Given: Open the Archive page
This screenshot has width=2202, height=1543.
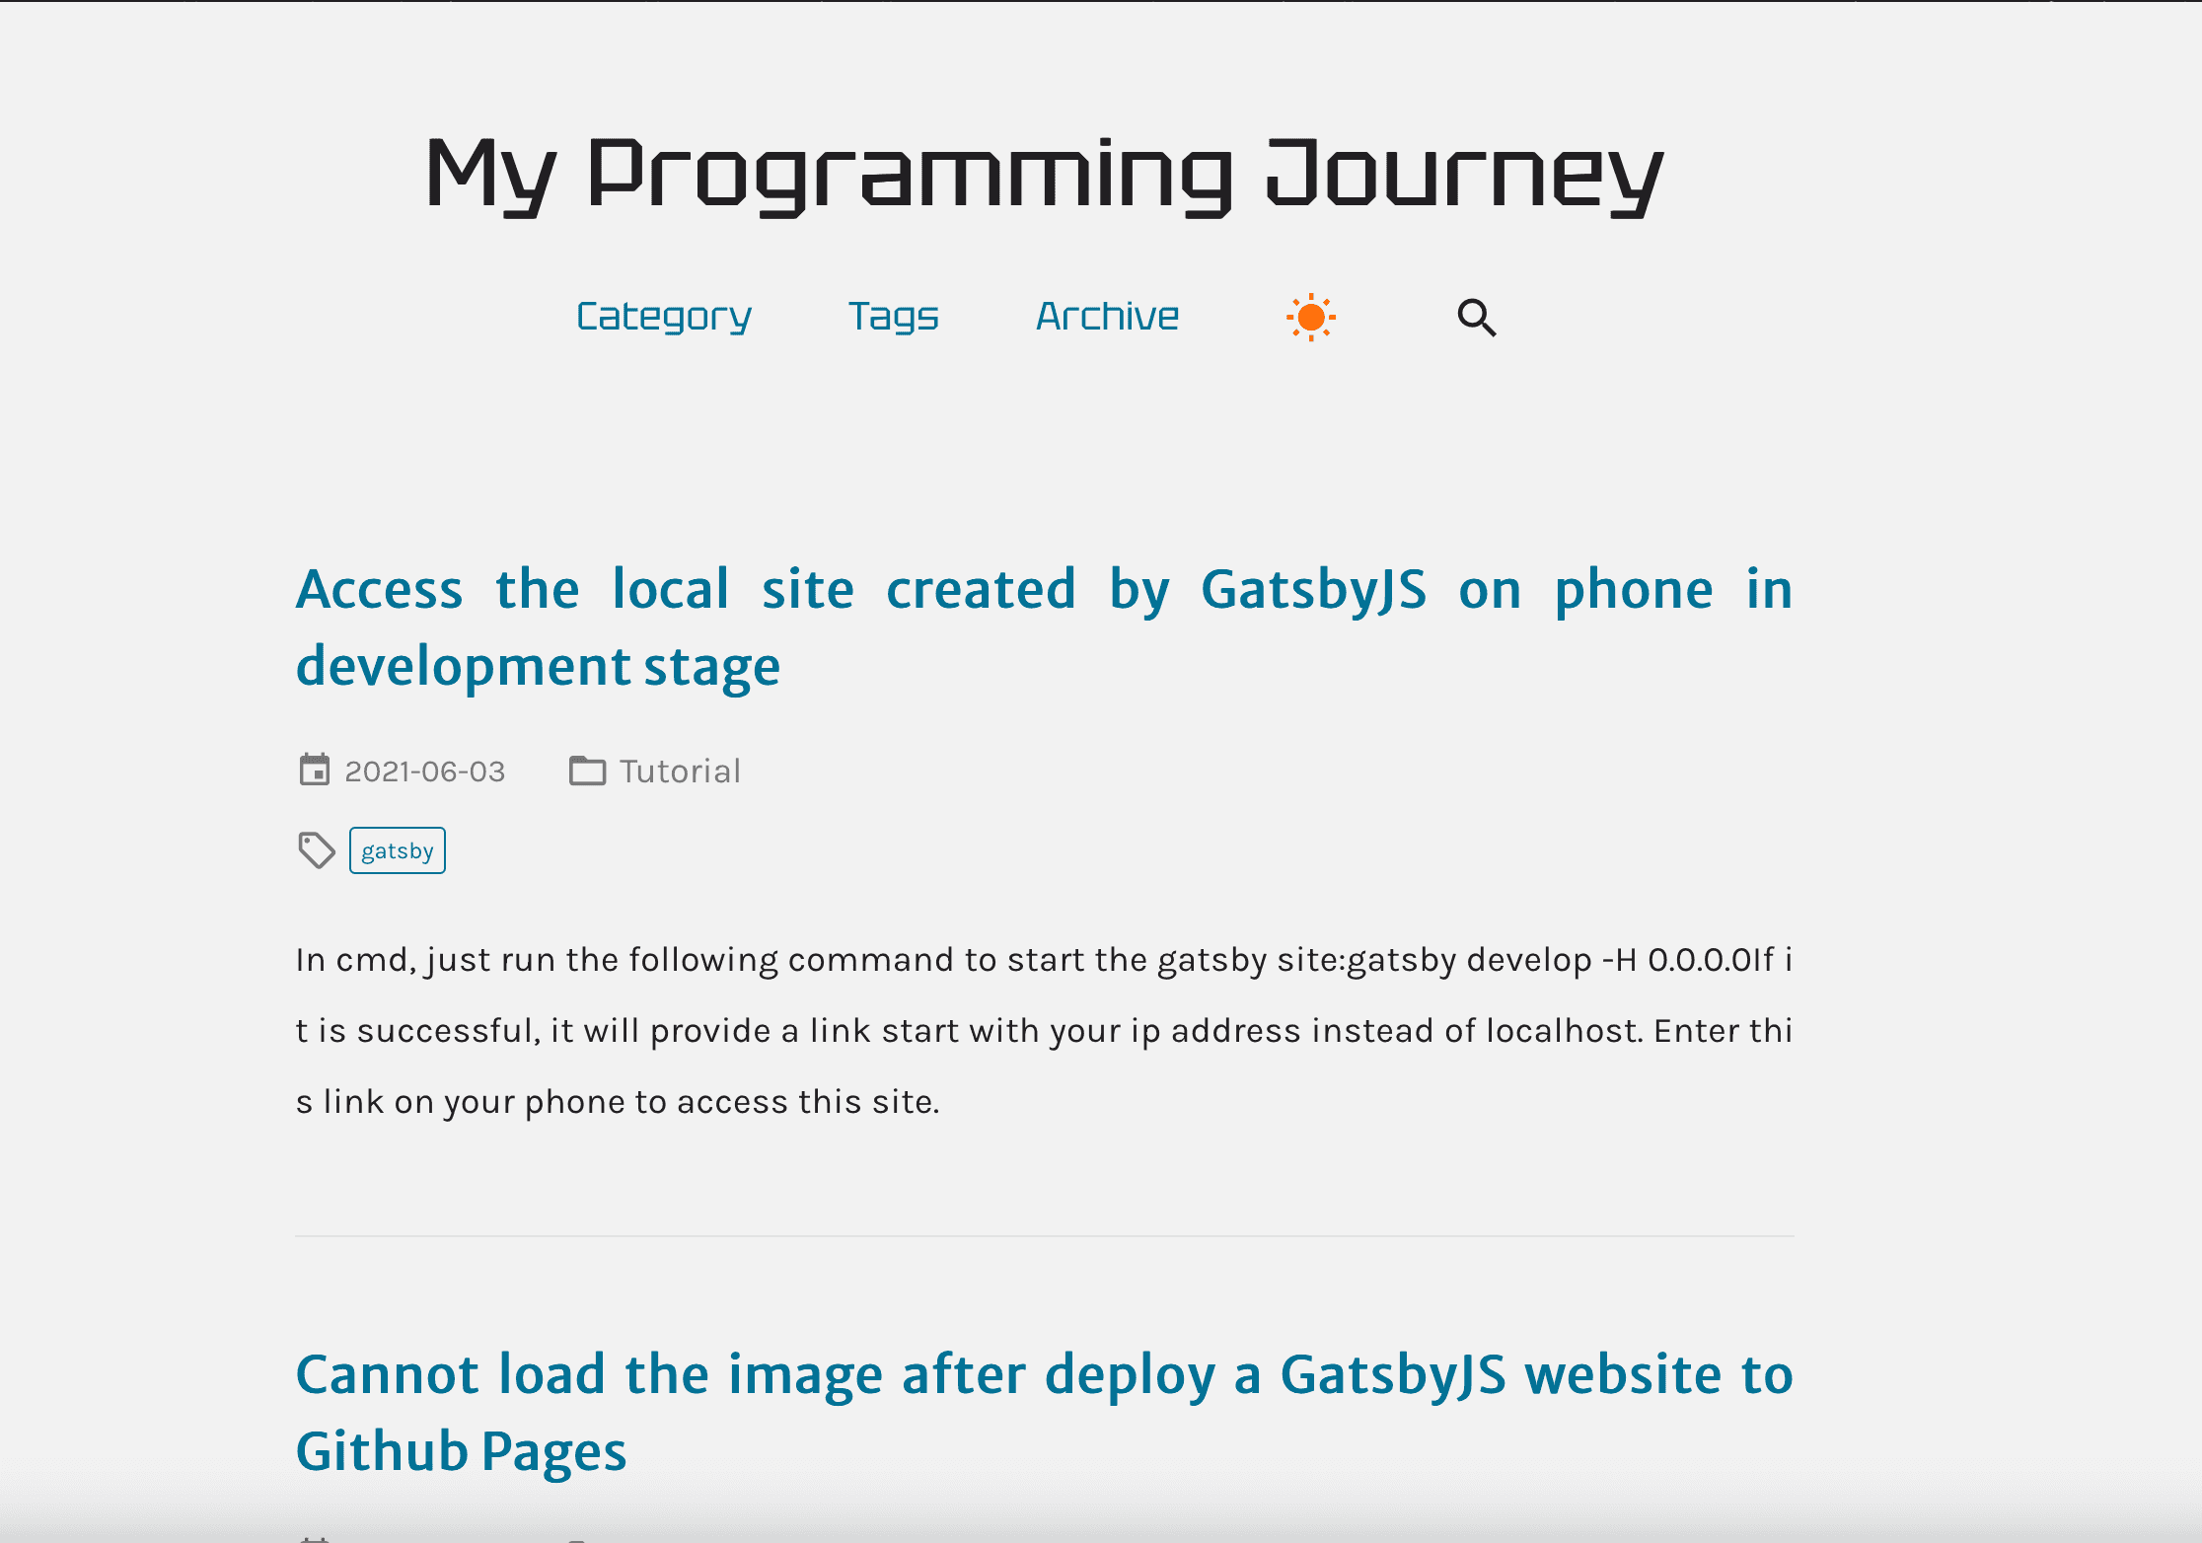Looking at the screenshot, I should coord(1107,317).
